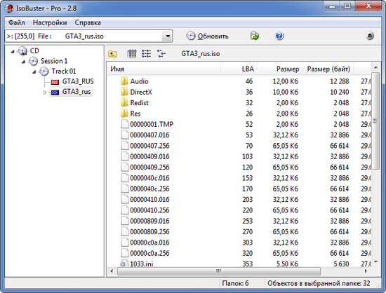
Task: Click the GTA3_rus.iso breadcrumb label above list
Action: 201,53
